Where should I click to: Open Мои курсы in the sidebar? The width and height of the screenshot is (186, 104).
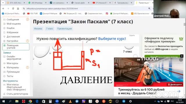pos(12,63)
